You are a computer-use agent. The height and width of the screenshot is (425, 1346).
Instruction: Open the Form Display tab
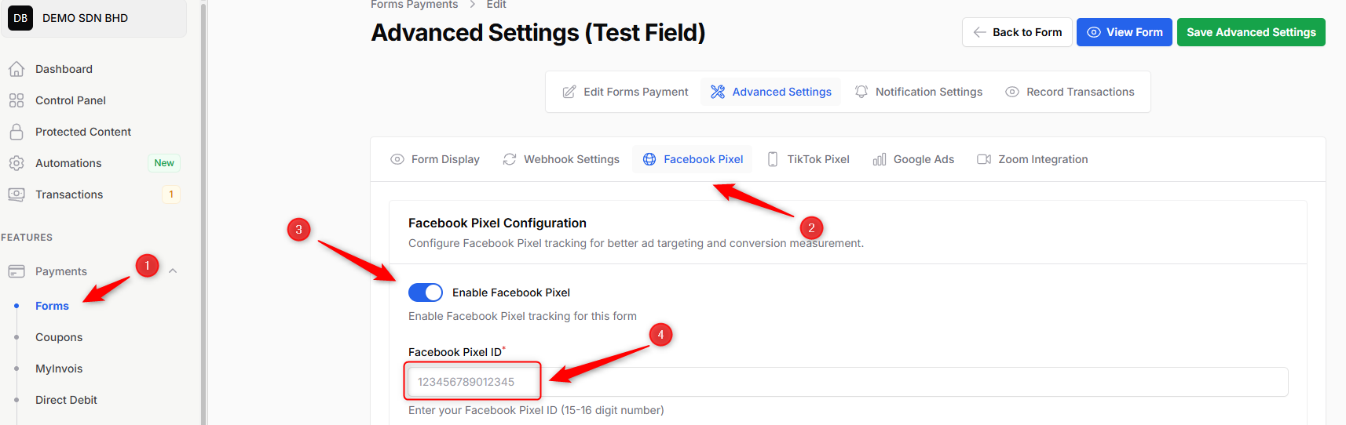tap(435, 159)
